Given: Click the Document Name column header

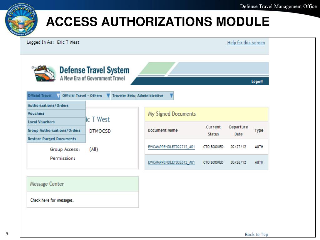Looking at the screenshot, I should coord(162,130).
